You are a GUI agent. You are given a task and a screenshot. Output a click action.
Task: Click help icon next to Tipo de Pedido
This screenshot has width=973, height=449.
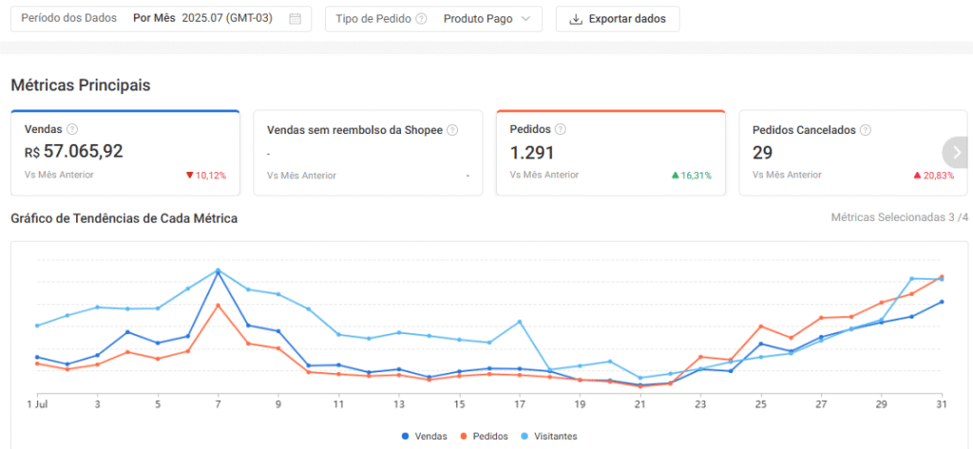[x=421, y=19]
